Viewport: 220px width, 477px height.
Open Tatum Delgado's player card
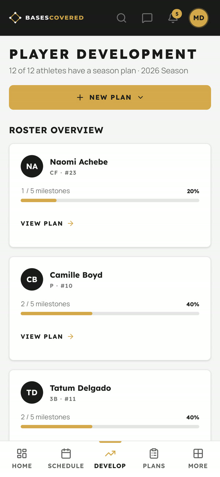point(110,405)
